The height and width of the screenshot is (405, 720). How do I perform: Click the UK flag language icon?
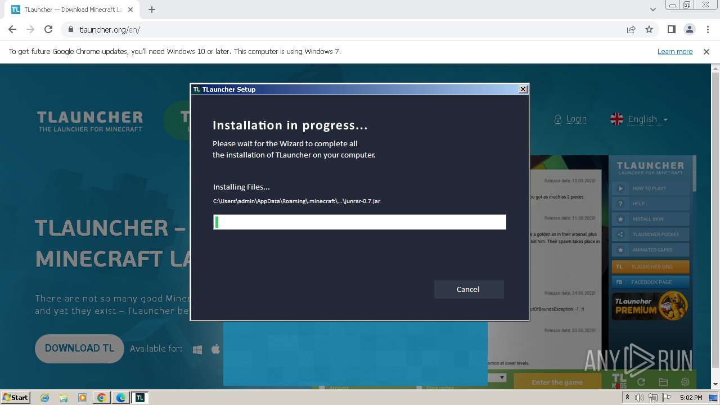[x=617, y=119]
